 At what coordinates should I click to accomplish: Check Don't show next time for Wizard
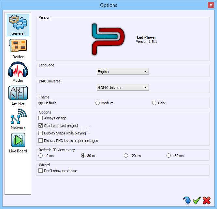(x=40, y=170)
